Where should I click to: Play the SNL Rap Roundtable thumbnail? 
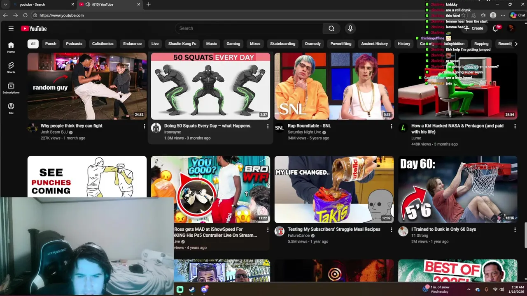[334, 86]
